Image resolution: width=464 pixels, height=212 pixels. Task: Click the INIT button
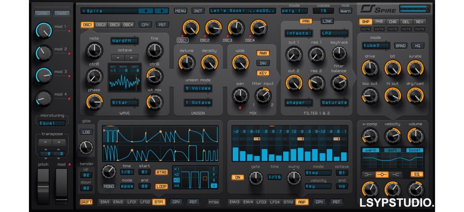(x=198, y=11)
